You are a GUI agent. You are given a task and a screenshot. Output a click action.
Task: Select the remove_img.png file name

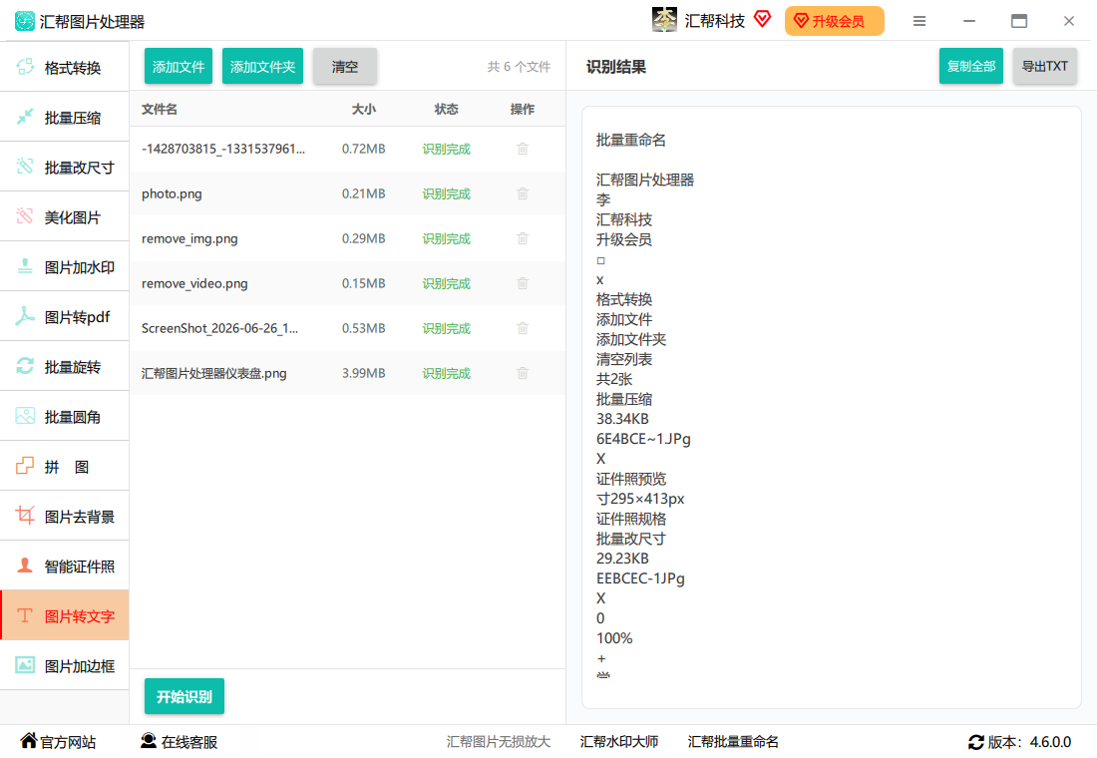pos(189,238)
